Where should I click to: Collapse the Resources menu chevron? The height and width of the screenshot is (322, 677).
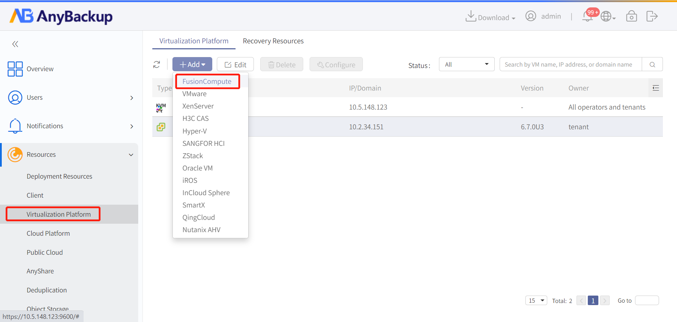click(x=131, y=155)
